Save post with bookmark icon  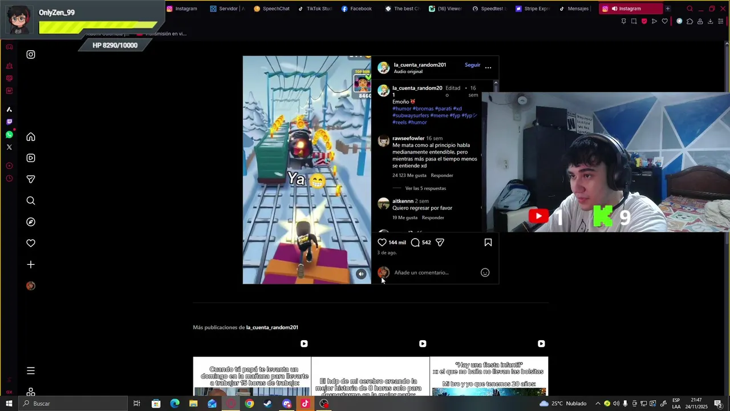point(488,243)
